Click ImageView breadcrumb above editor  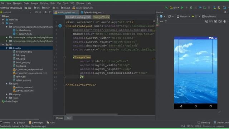point(101,17)
